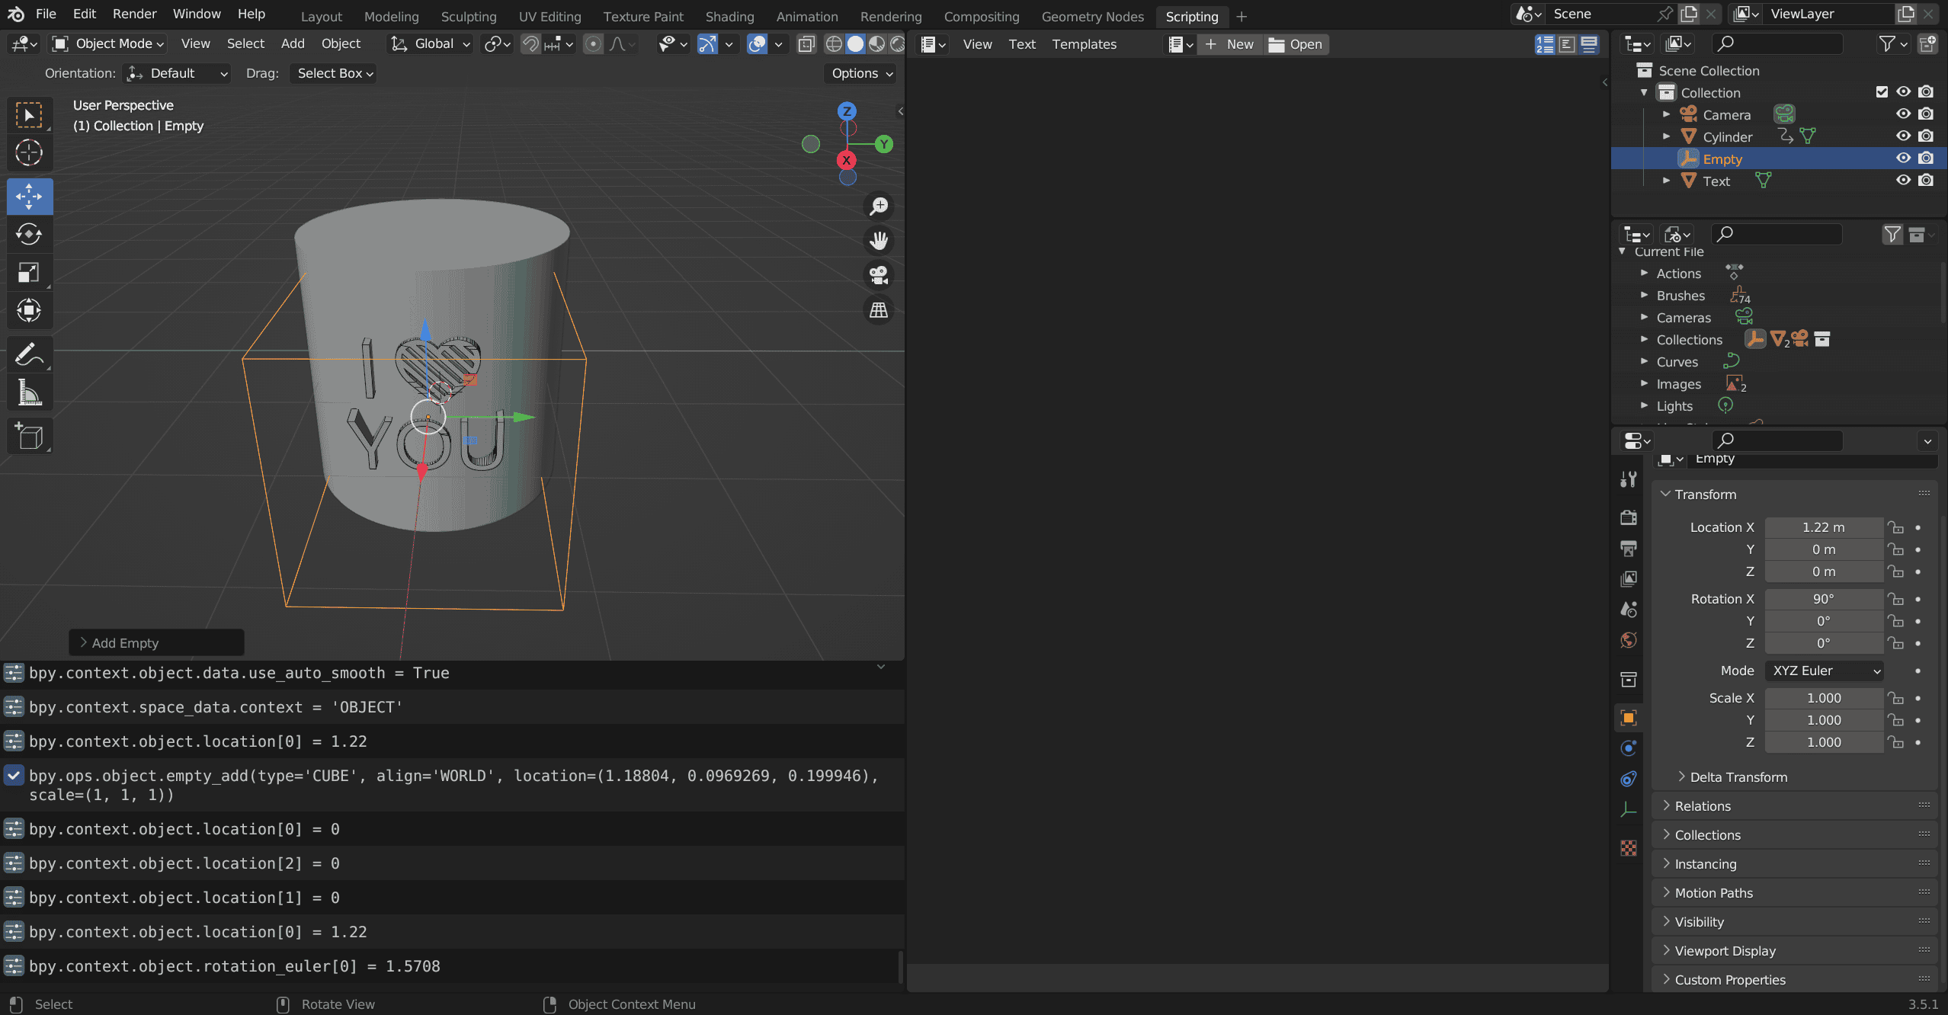
Task: Expand the Add Empty operator panel
Action: [x=156, y=643]
